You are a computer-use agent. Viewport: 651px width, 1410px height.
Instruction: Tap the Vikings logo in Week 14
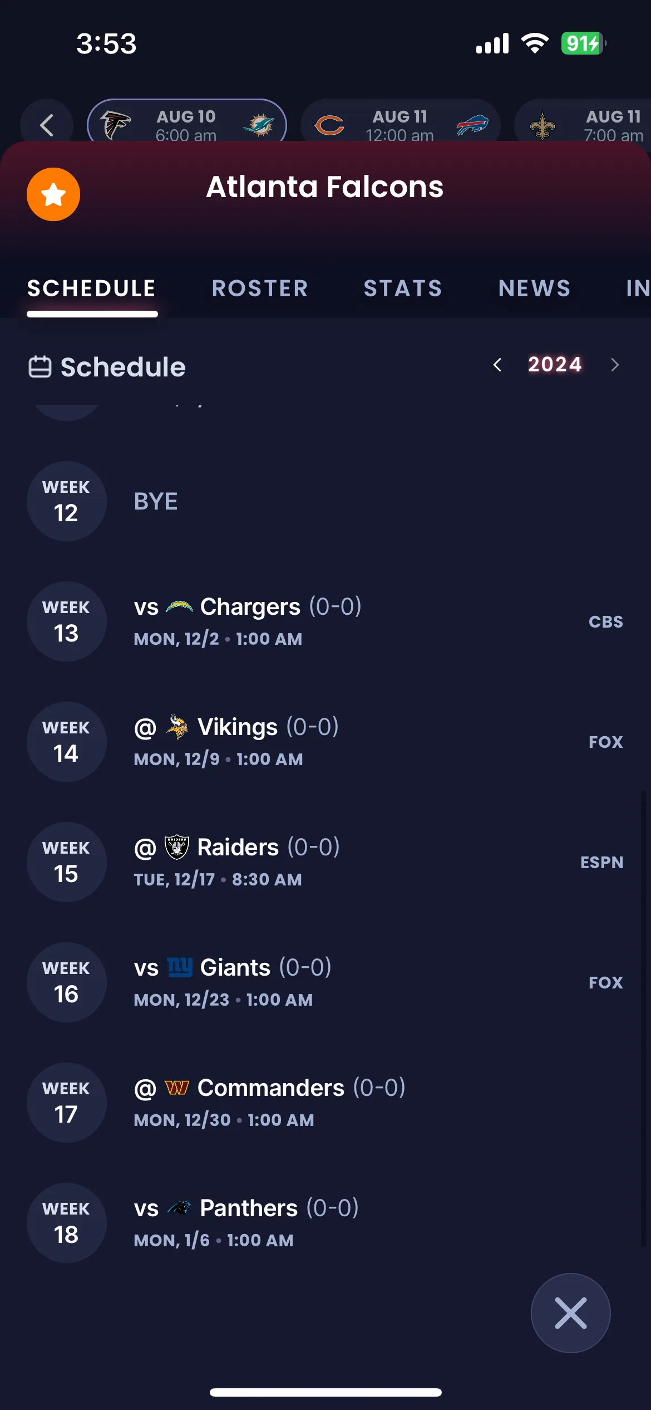[x=177, y=727]
